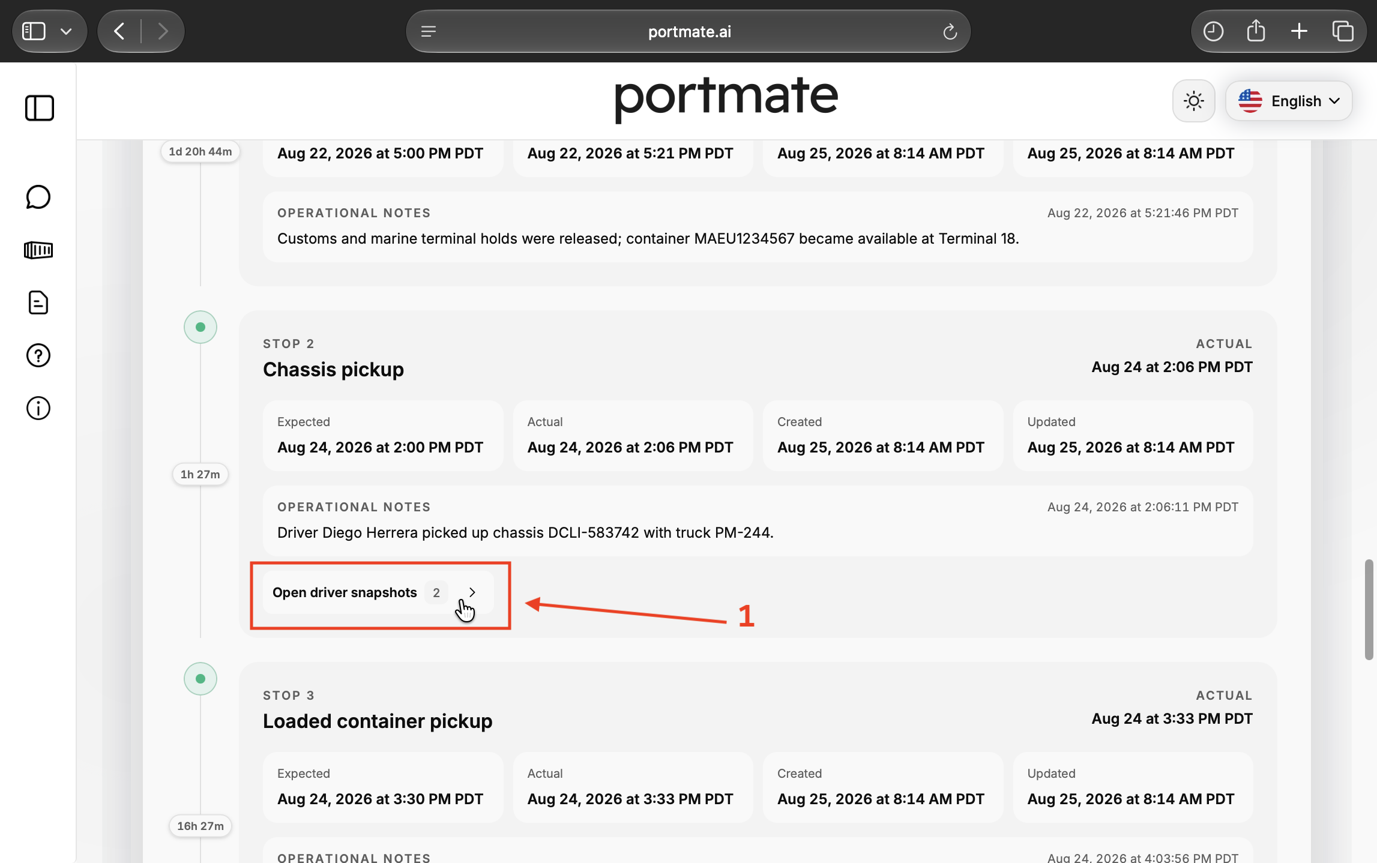Reload the portmate.ai page
1377x863 pixels.
(x=950, y=31)
